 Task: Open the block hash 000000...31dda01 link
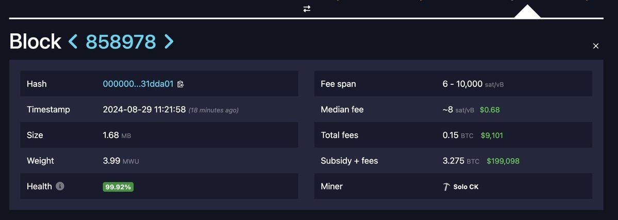point(138,84)
